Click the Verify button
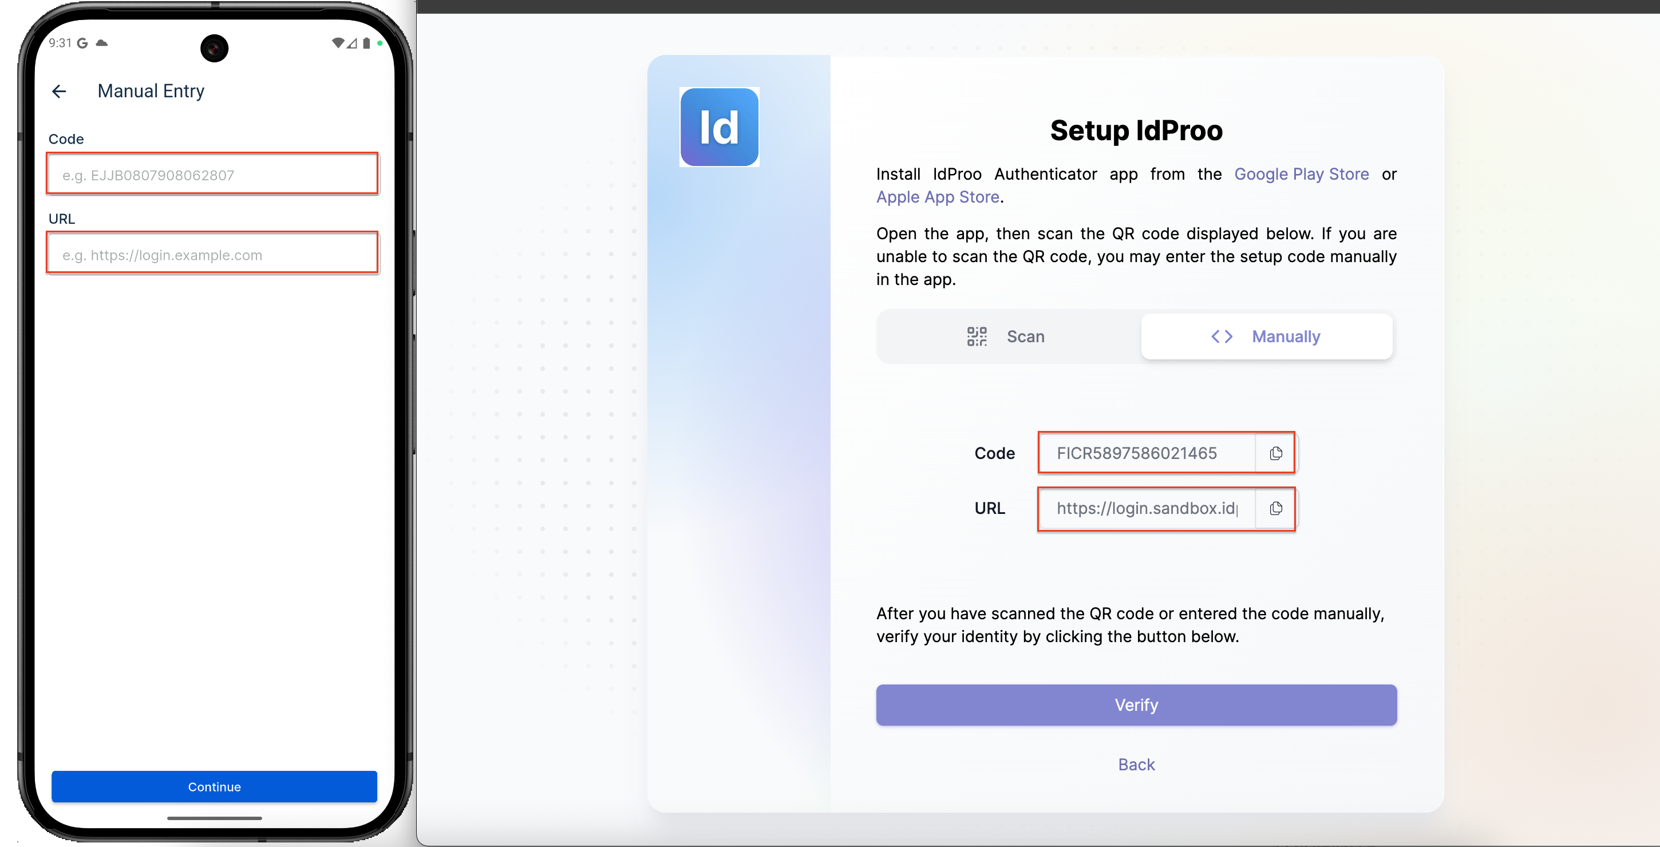The image size is (1660, 847). 1136,705
